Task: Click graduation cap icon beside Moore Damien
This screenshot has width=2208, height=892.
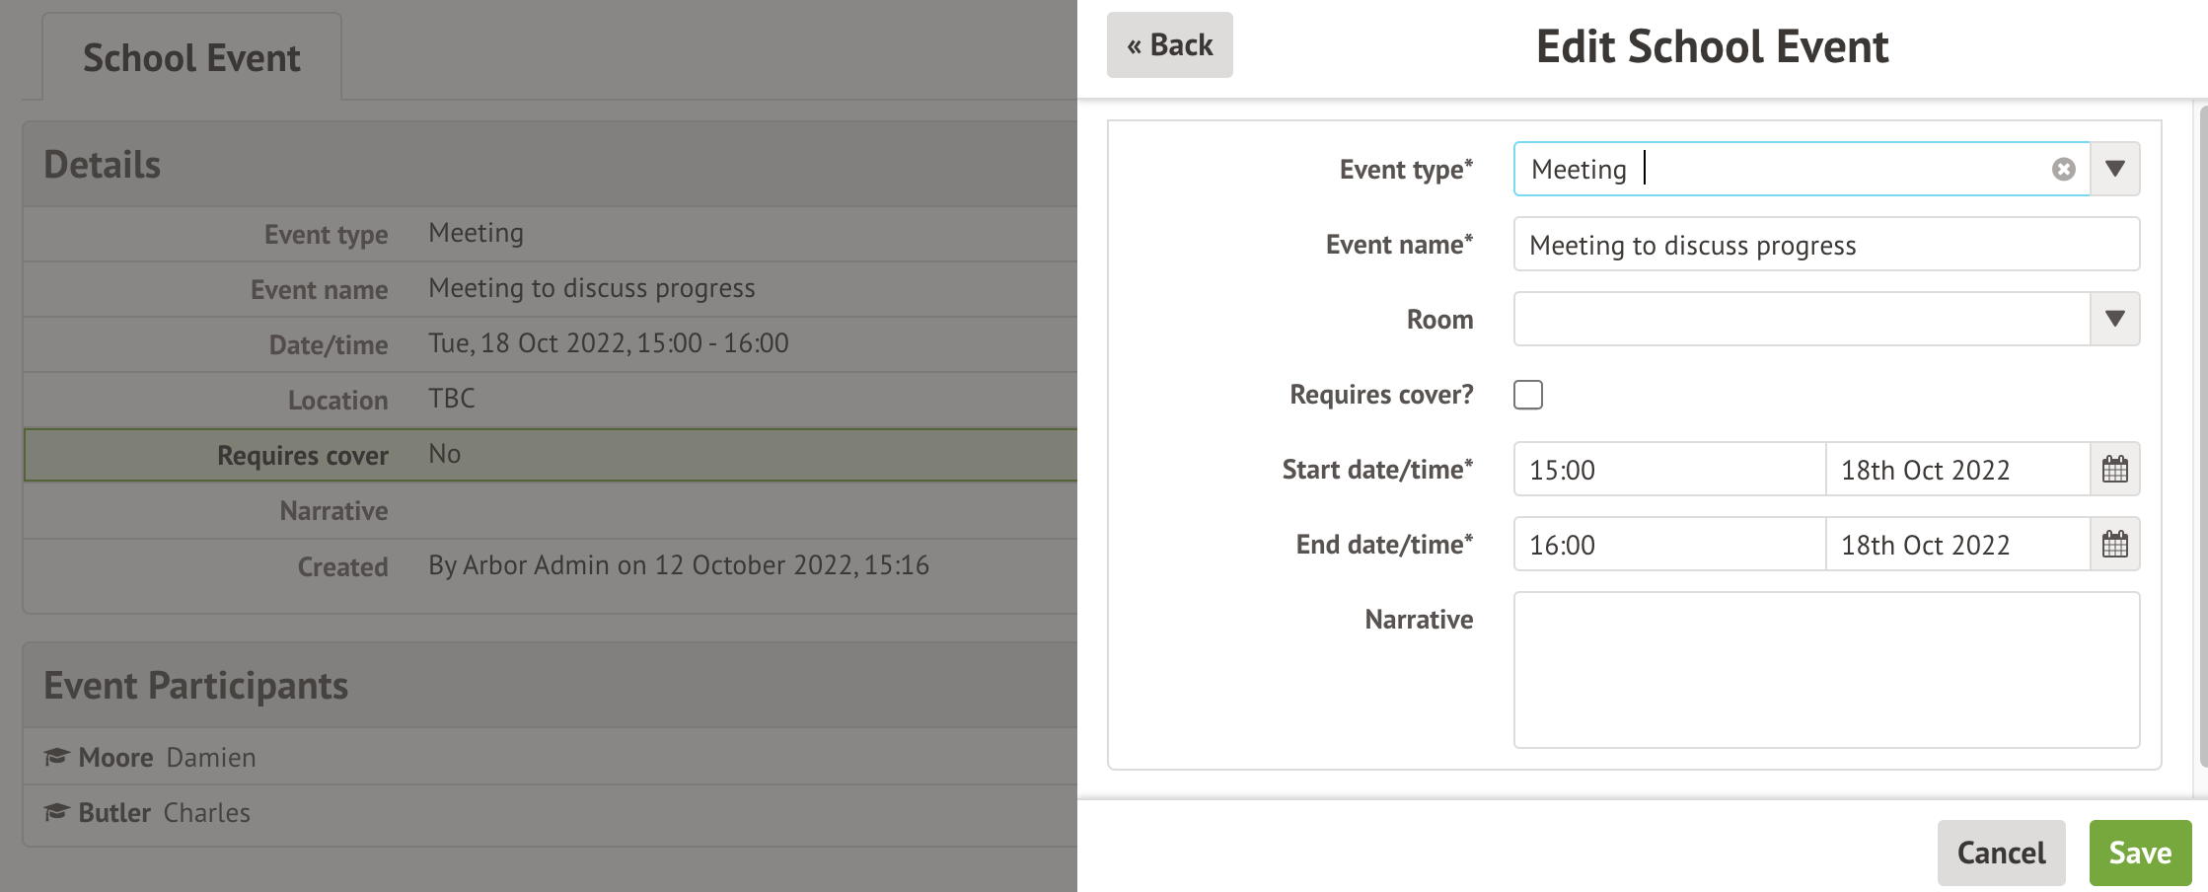Action: (56, 757)
